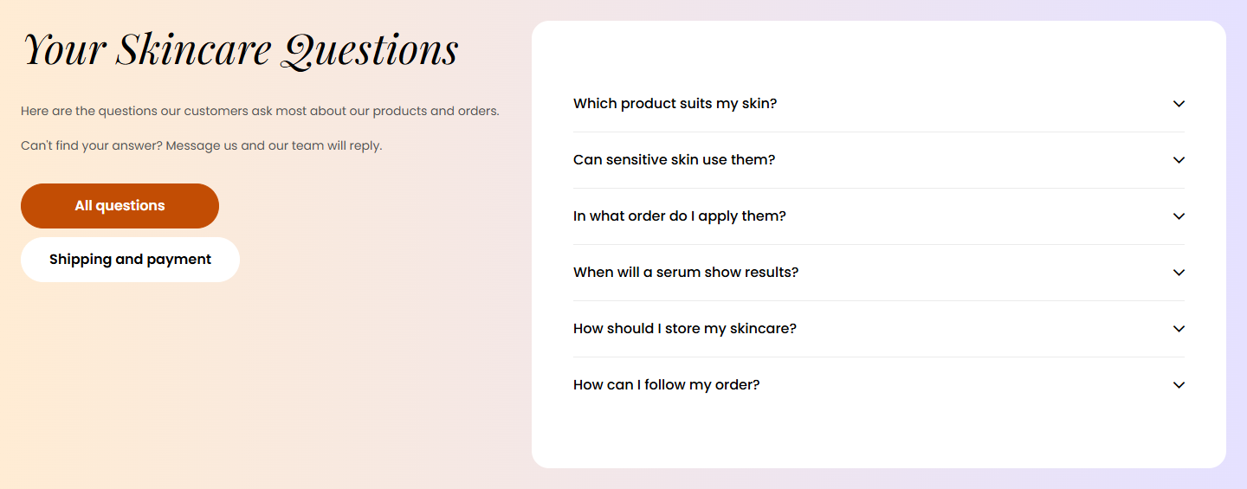Click the down arrow beside 'How should I store my skincare?'
The height and width of the screenshot is (489, 1247).
point(1179,329)
